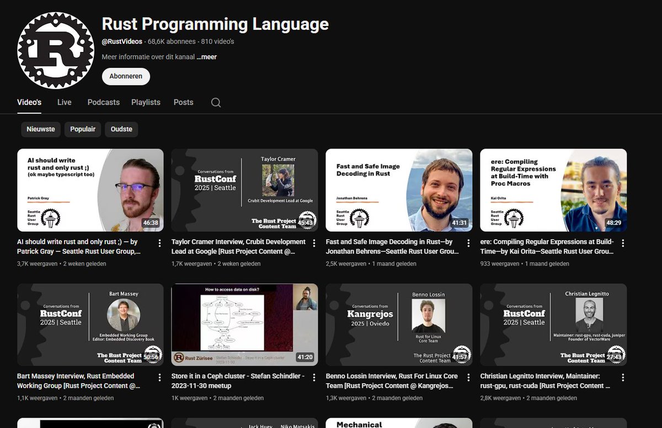Open the options menu for the Patrick Gray video
This screenshot has height=428, width=662.
[160, 243]
